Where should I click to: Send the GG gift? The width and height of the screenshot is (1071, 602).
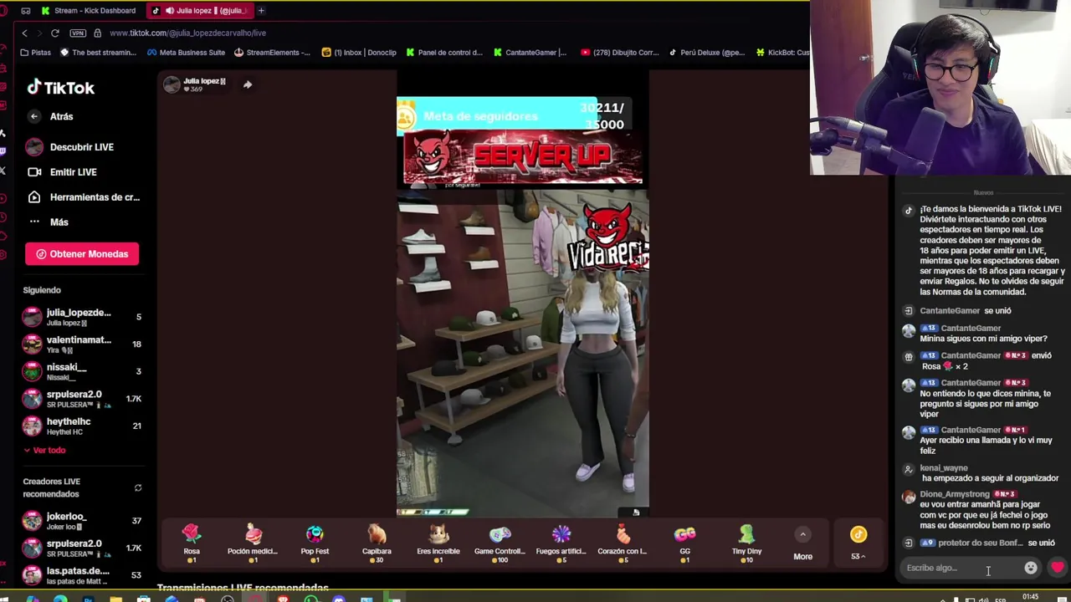684,542
